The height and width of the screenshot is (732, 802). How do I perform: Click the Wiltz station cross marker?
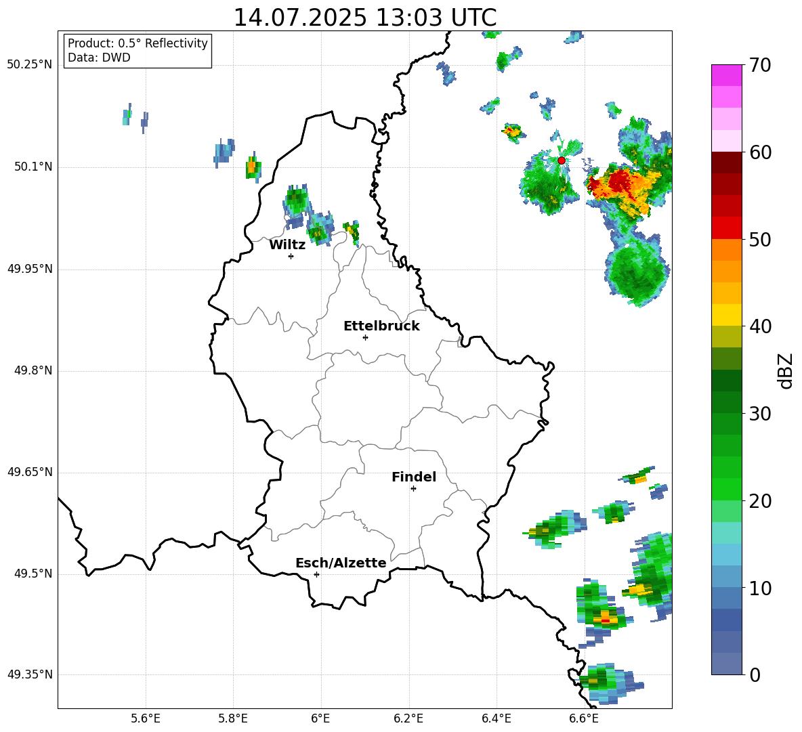pos(291,256)
